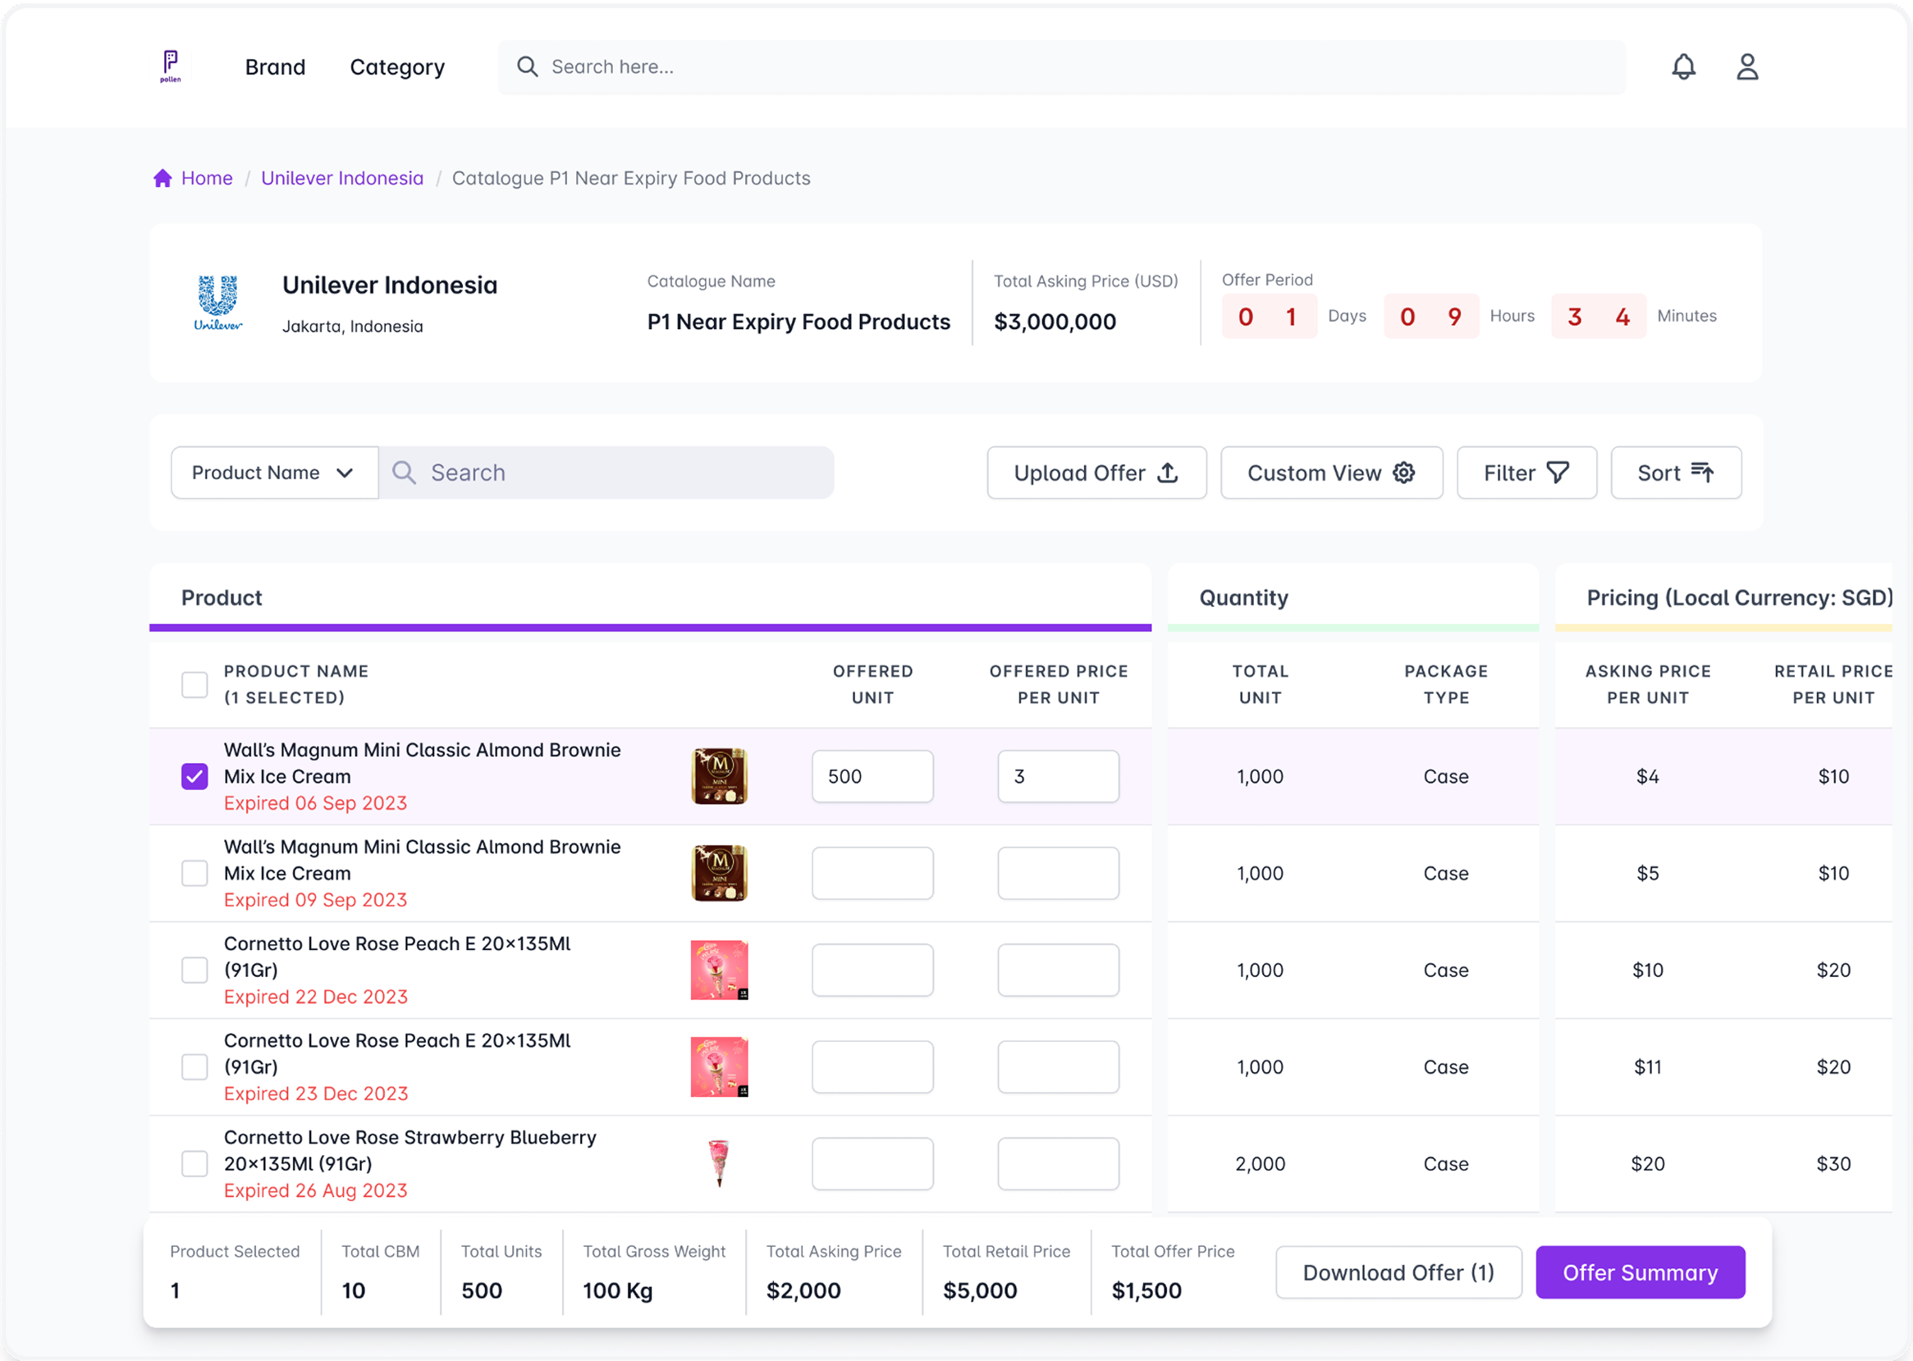Click offered price field for Expired 09 Sep row
Screen dimensions: 1913x1361
[1058, 873]
